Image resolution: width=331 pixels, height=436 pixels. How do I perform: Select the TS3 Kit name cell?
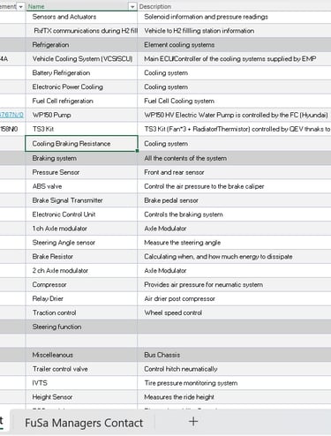(x=81, y=129)
